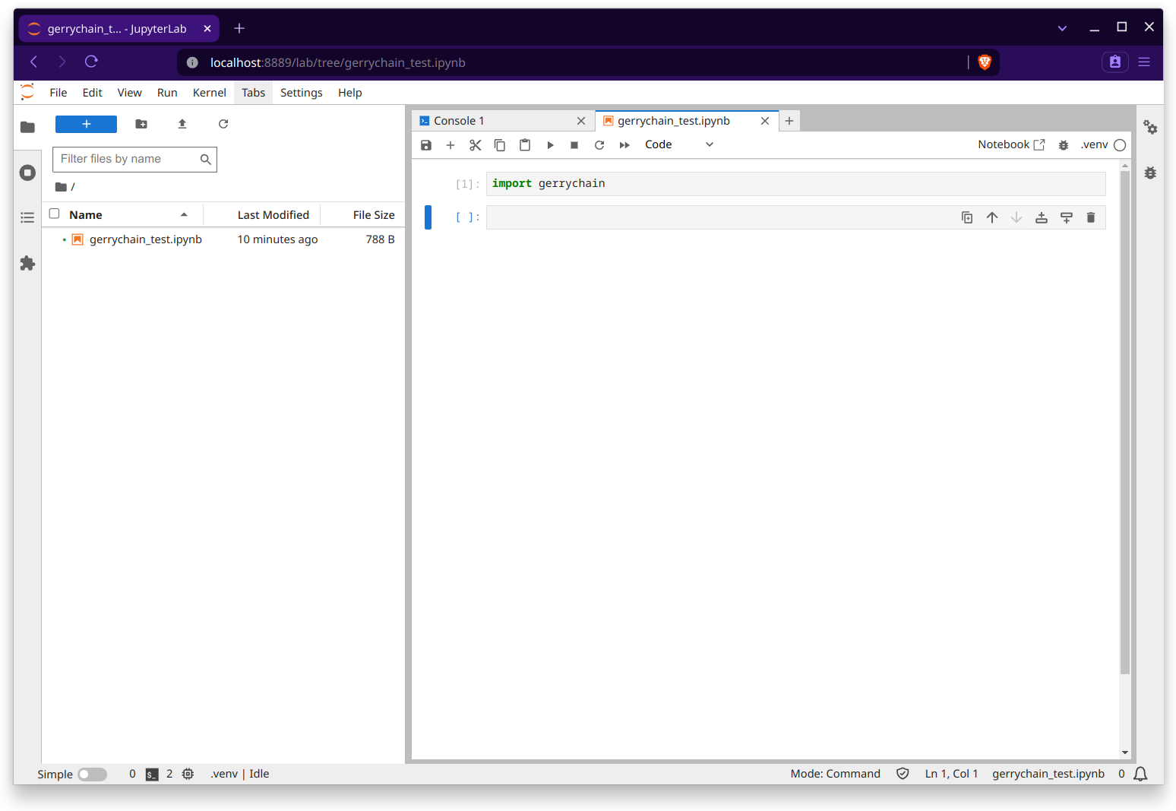Insert a new cell below with plus icon

[450, 144]
